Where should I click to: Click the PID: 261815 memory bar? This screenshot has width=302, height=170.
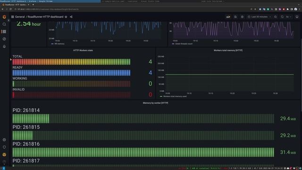click(143, 136)
